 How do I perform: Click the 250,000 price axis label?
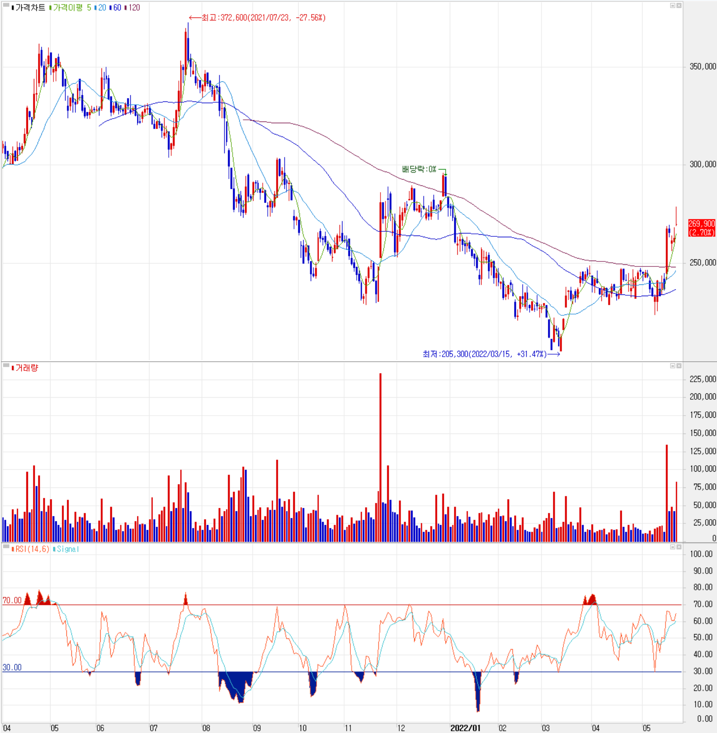(703, 262)
